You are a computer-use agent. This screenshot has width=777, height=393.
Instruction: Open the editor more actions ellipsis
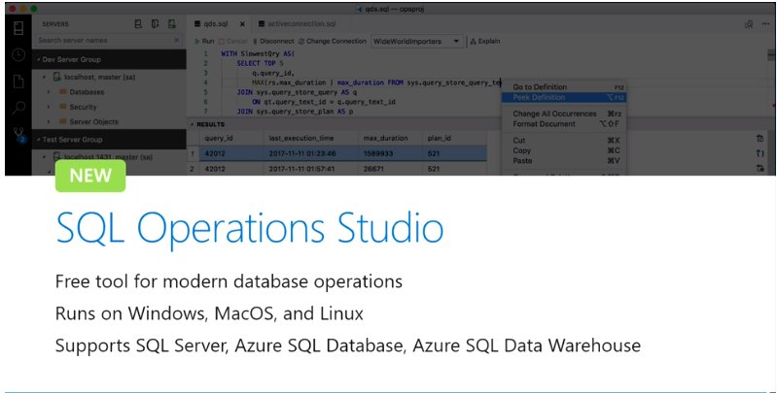tap(766, 23)
